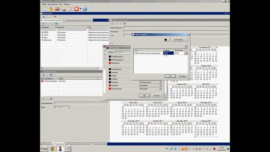The image size is (270, 152).
Task: Click the blue add icon in holidays panel
Action: coord(43,75)
